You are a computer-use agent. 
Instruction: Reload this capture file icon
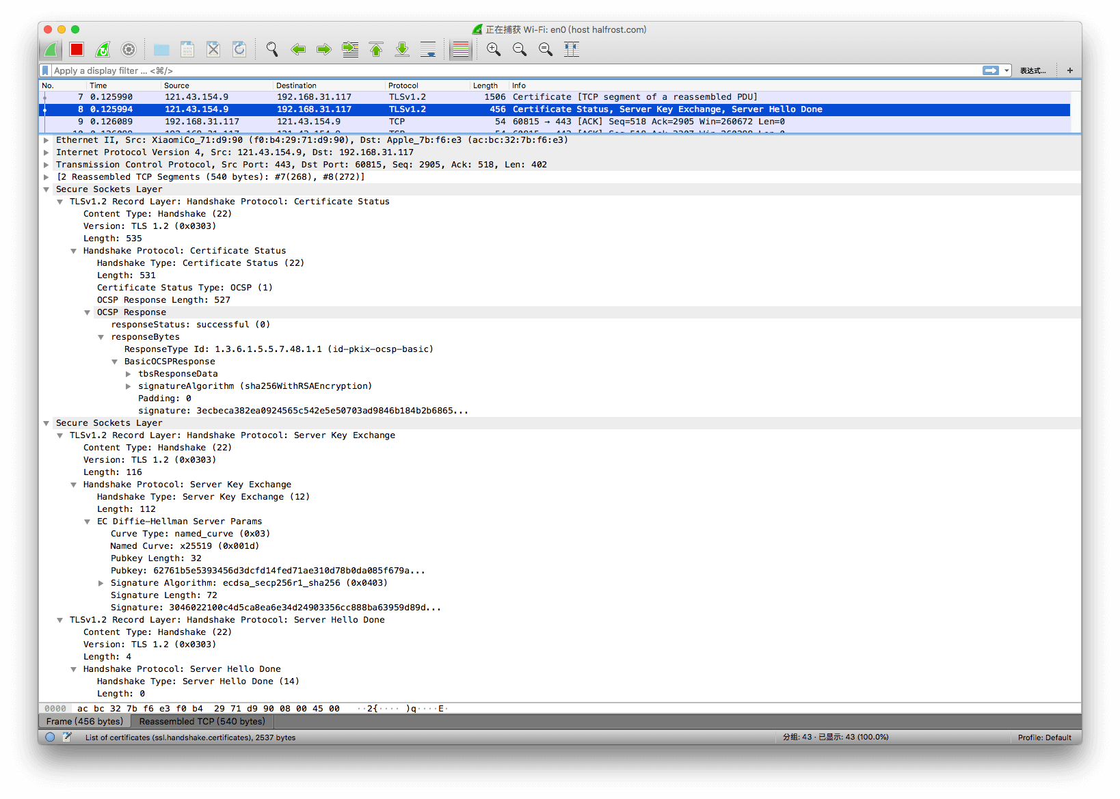(239, 49)
